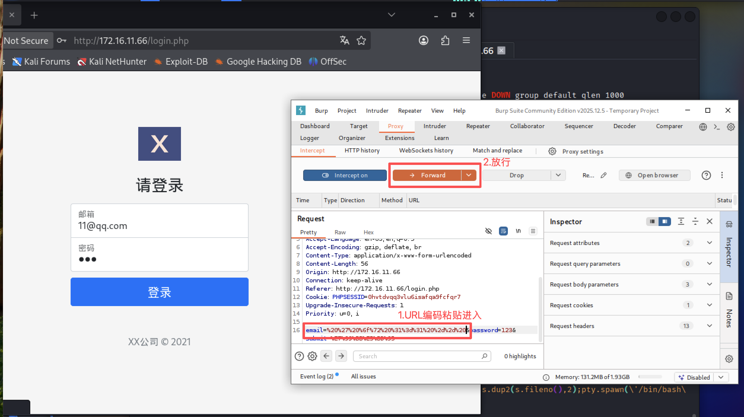The width and height of the screenshot is (744, 417).
Task: Click the previous search match arrow
Action: (326, 356)
